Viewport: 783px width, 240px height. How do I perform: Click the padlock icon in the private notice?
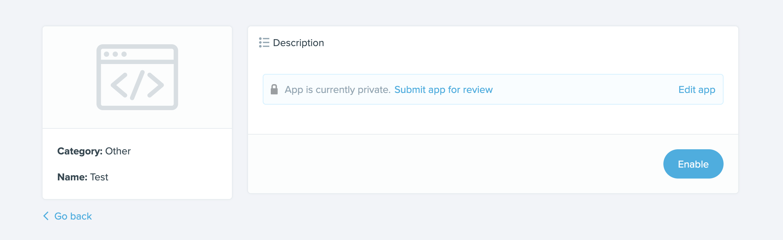(274, 89)
